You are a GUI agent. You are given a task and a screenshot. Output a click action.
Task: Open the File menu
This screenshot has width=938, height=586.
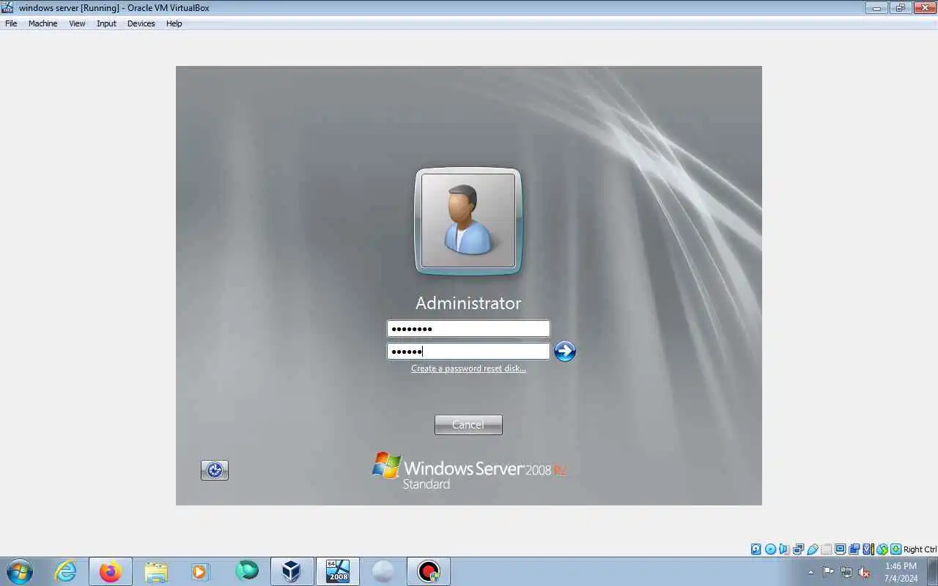tap(11, 23)
